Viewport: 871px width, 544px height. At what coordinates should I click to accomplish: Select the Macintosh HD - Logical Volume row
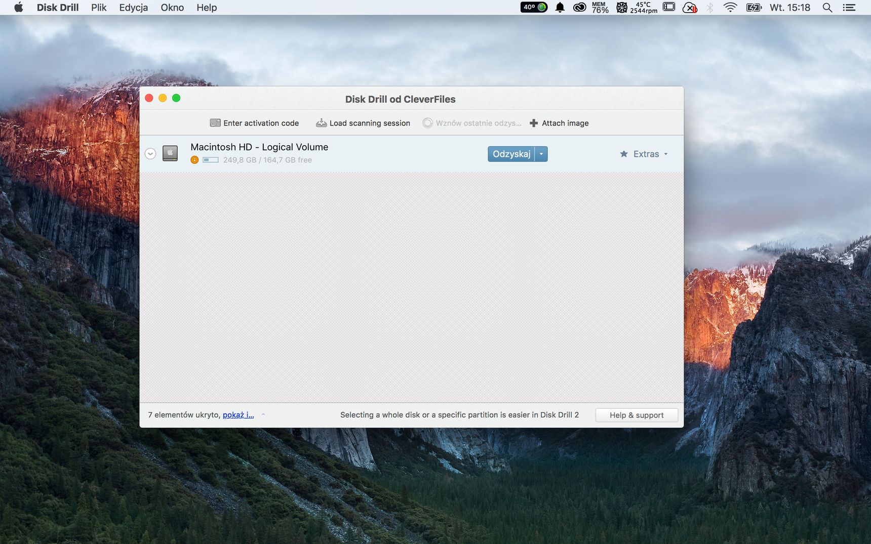411,154
